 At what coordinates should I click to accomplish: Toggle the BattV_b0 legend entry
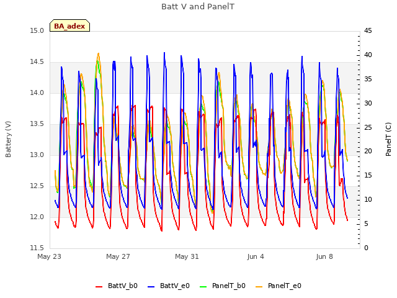117,286
